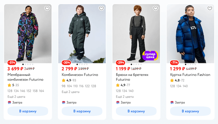Viewport: 218px width, 124px height.
Task: Open Мембранный комбинезон Futurino product title
Action: tap(25, 77)
